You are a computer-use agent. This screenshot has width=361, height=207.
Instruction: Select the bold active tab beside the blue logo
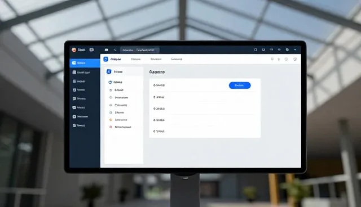[x=116, y=59]
